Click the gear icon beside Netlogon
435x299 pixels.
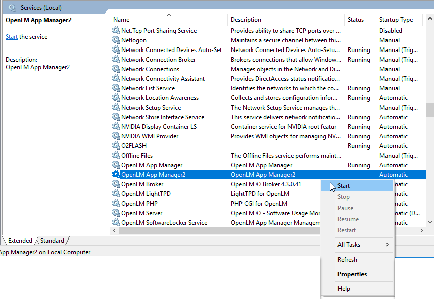tap(116, 40)
